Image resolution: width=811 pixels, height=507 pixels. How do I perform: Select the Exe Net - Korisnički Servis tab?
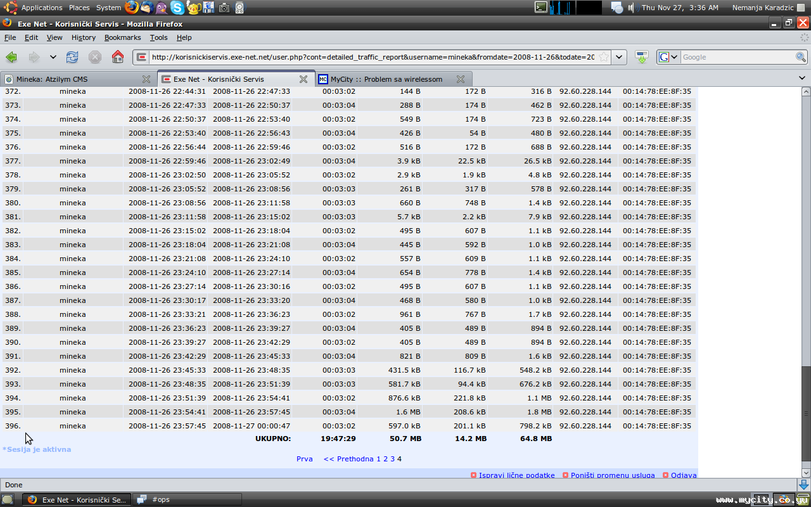coord(236,79)
